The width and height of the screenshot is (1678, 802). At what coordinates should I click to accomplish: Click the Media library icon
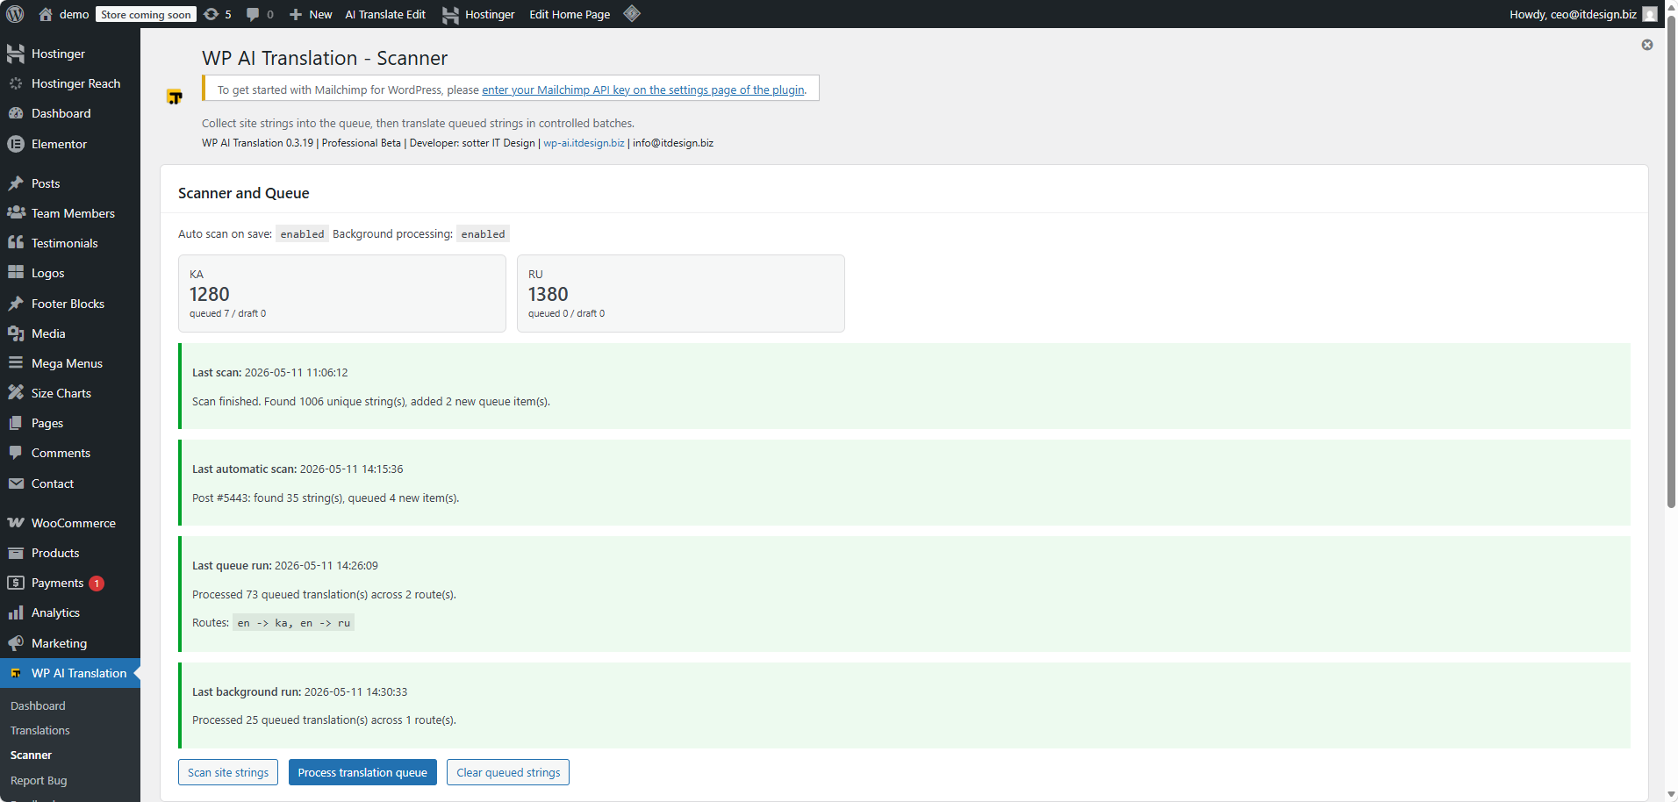point(16,333)
